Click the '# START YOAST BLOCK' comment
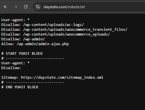This screenshot has width=145, height=110. point(22,54)
